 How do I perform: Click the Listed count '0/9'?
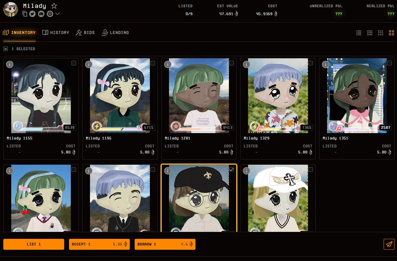189,14
